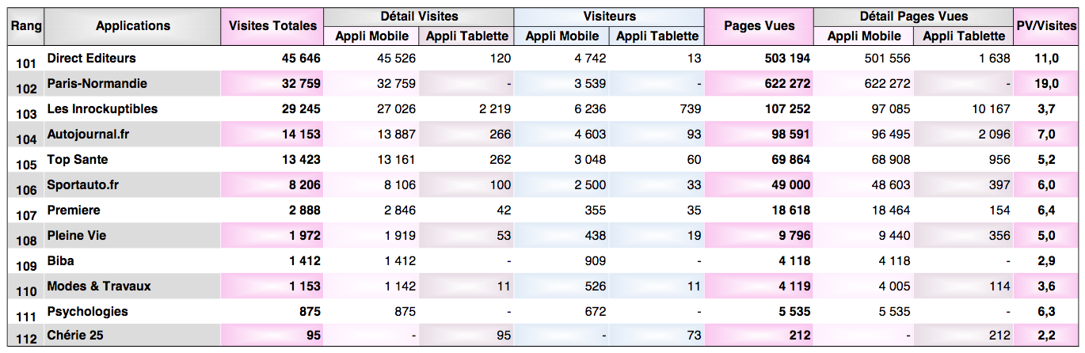The height and width of the screenshot is (353, 1085).
Task: Click the Applications column header
Action: (132, 26)
